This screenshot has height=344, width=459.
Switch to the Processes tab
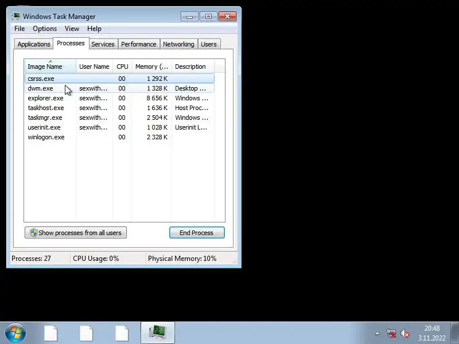[71, 44]
